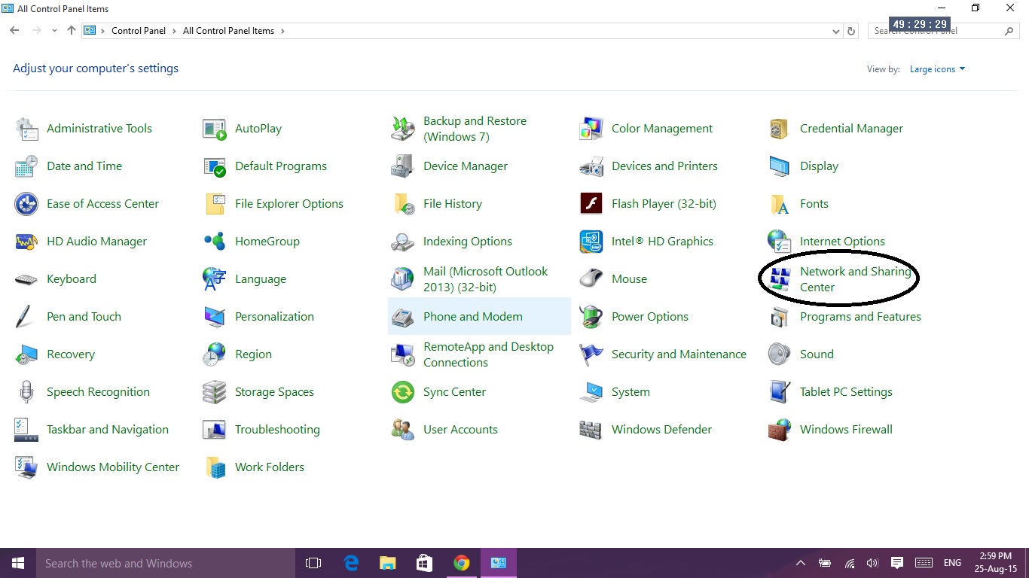Click the Sync Center icon
This screenshot has width=1029, height=578.
pos(403,392)
